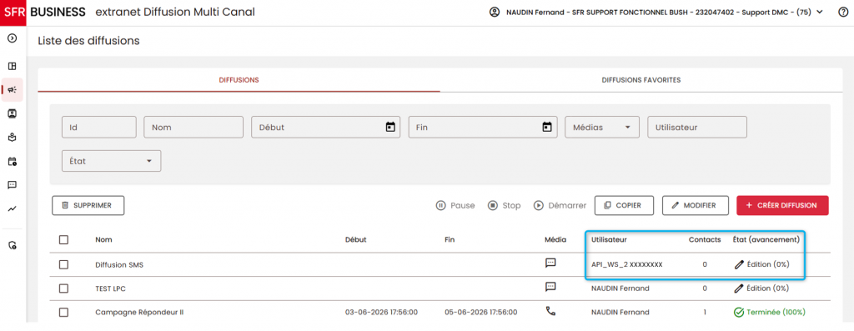This screenshot has width=854, height=331.
Task: Click the MODIFIER button
Action: 696,205
